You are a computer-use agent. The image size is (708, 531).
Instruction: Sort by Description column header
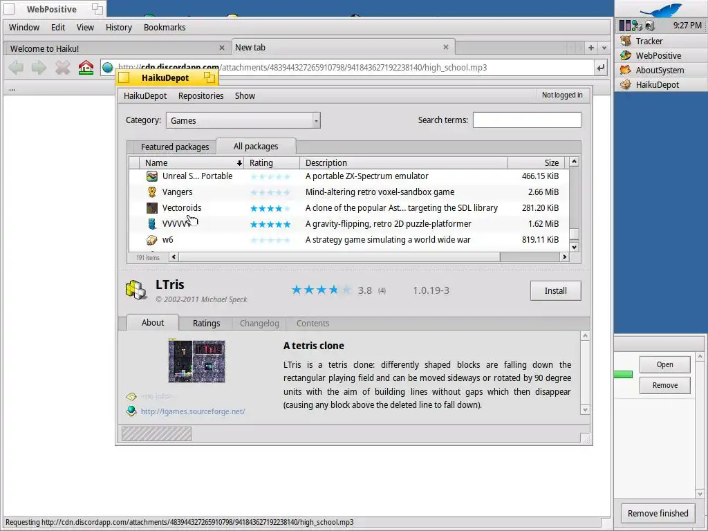coord(404,162)
